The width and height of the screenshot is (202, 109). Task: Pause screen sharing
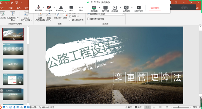coord(105,9)
